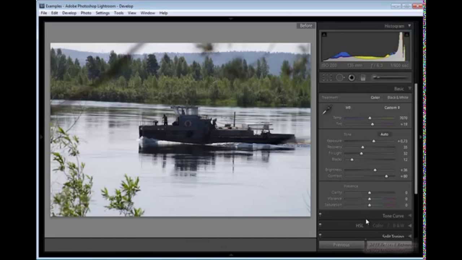Open the Tools menu
The height and width of the screenshot is (260, 462).
(119, 13)
